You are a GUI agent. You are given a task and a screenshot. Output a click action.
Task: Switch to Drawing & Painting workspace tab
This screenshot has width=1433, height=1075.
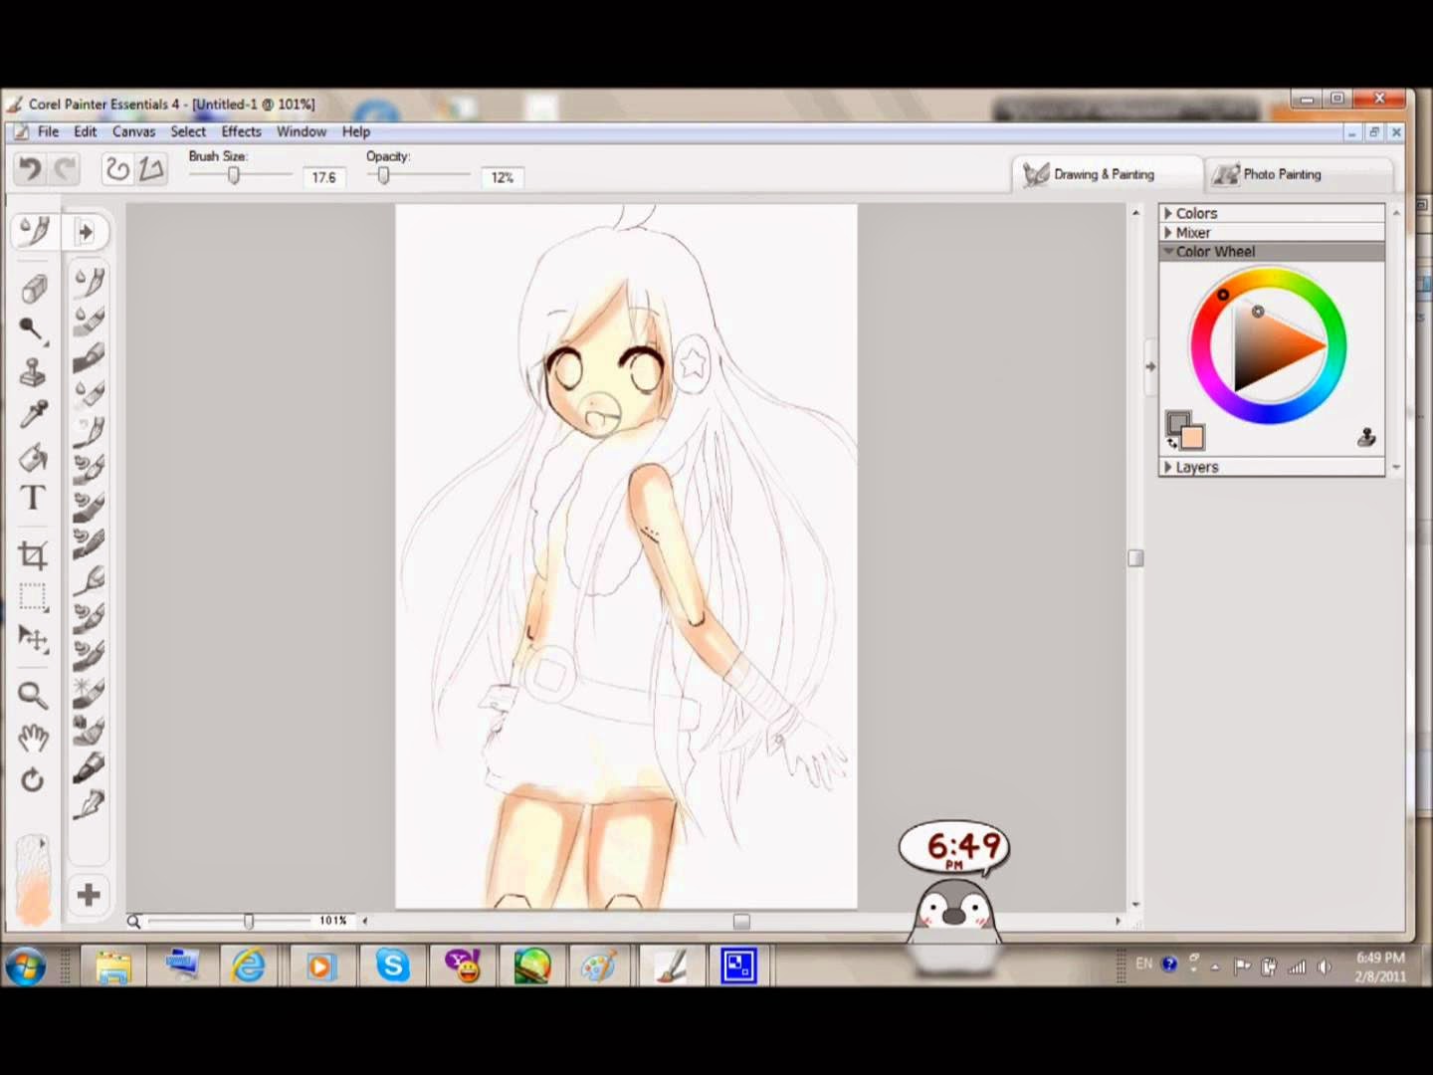coord(1107,174)
